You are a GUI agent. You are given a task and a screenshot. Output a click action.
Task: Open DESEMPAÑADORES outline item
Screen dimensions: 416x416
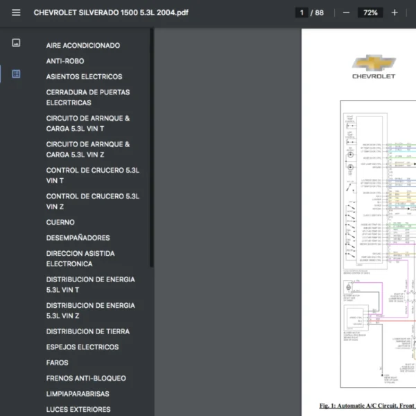78,238
